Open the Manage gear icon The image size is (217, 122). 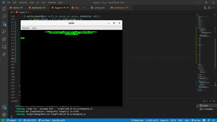tap(4, 115)
